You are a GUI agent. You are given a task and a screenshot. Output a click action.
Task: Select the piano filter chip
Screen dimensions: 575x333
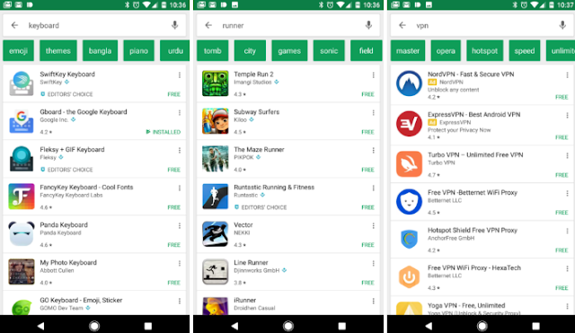tap(138, 50)
